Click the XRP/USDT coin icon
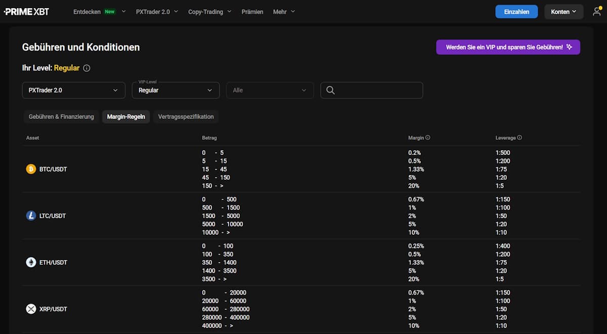Viewport: 607px width, 334px height. [31, 309]
